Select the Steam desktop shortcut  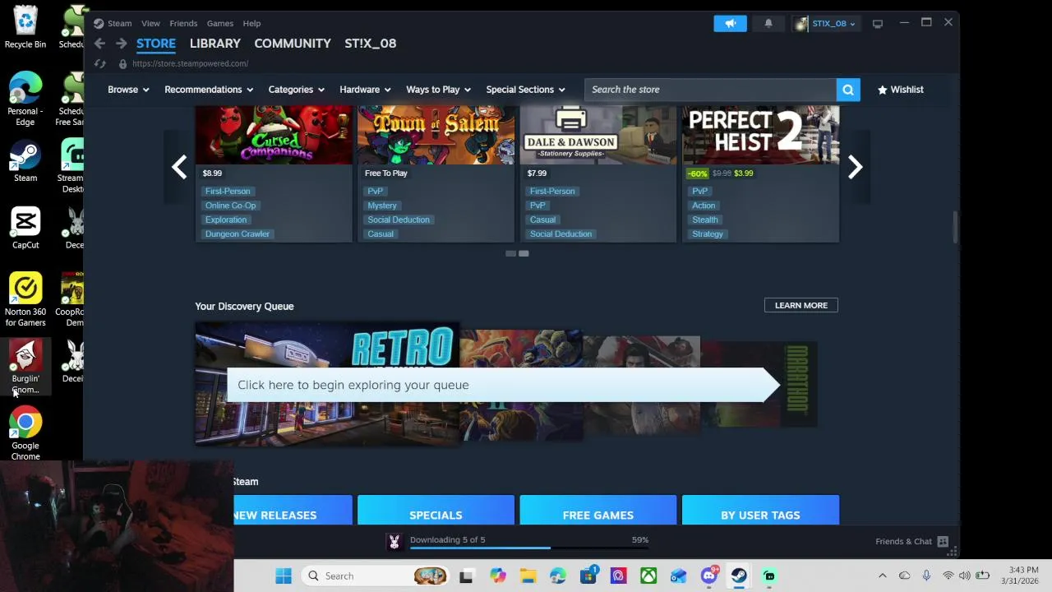click(25, 161)
